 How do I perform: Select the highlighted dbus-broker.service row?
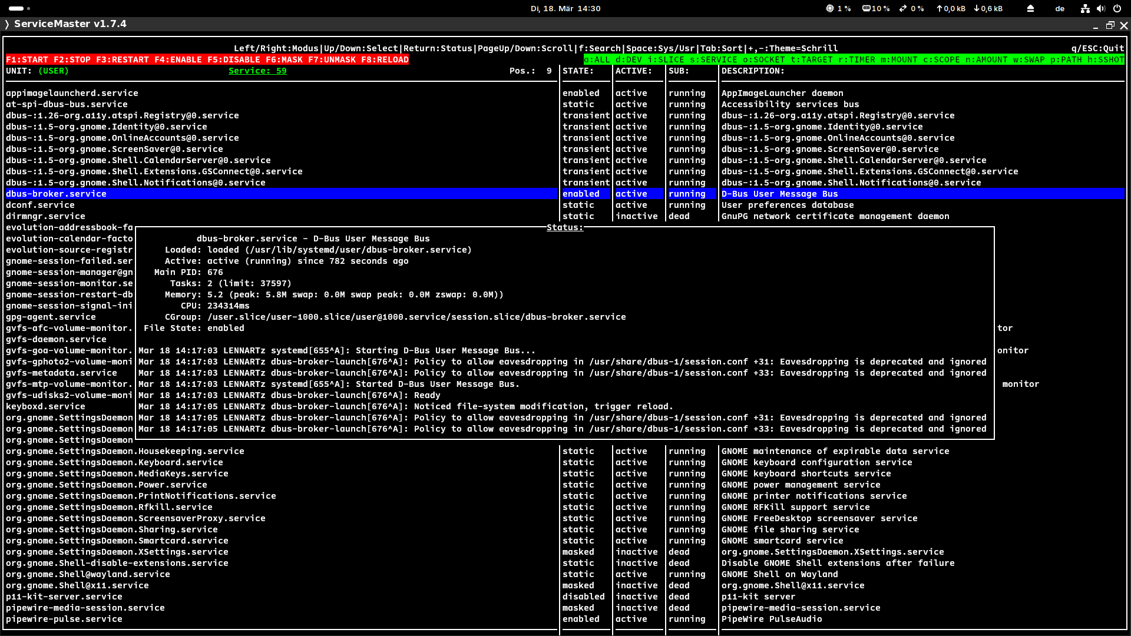pyautogui.click(x=565, y=194)
